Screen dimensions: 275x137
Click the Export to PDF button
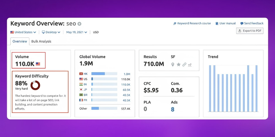250,31
